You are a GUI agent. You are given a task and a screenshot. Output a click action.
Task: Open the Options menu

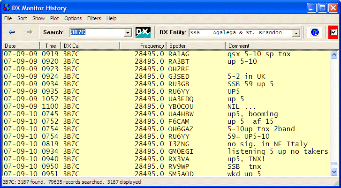(73, 18)
